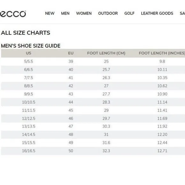185x185 pixels.
Task: Select the US size 16/16.5 cell
Action: click(29, 151)
